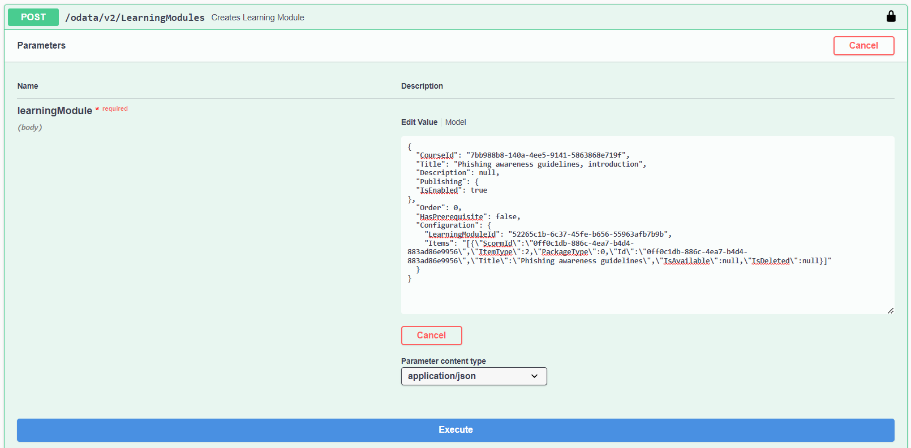Open the application/json content type dropdown
This screenshot has height=448, width=911.
[x=473, y=376]
